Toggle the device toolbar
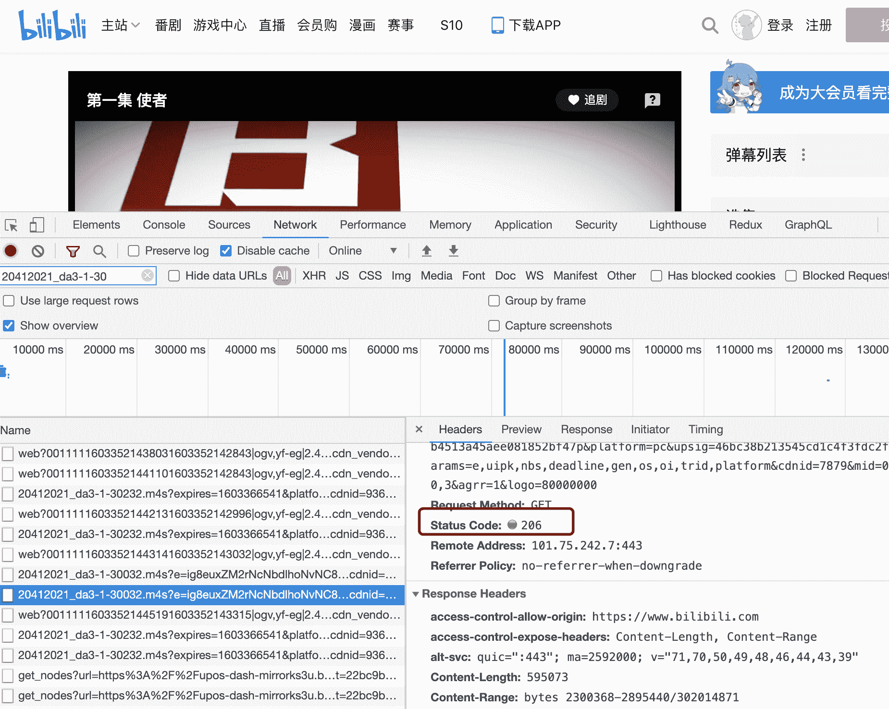The width and height of the screenshot is (889, 709). point(37,224)
